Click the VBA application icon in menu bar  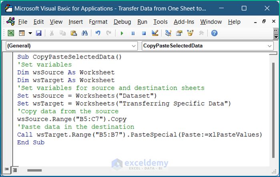pyautogui.click(x=10, y=22)
